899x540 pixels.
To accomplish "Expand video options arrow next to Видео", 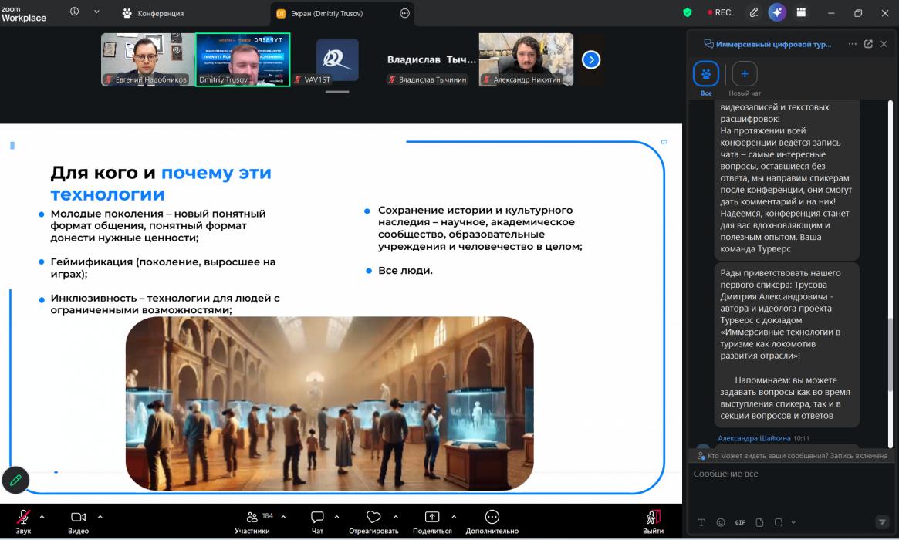I will [x=100, y=517].
